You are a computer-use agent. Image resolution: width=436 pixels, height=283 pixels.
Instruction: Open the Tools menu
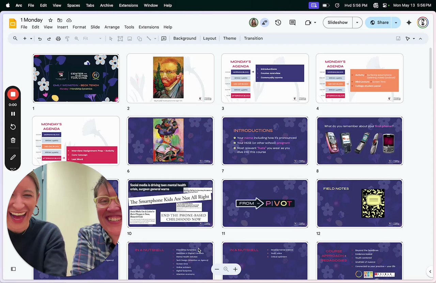[129, 27]
